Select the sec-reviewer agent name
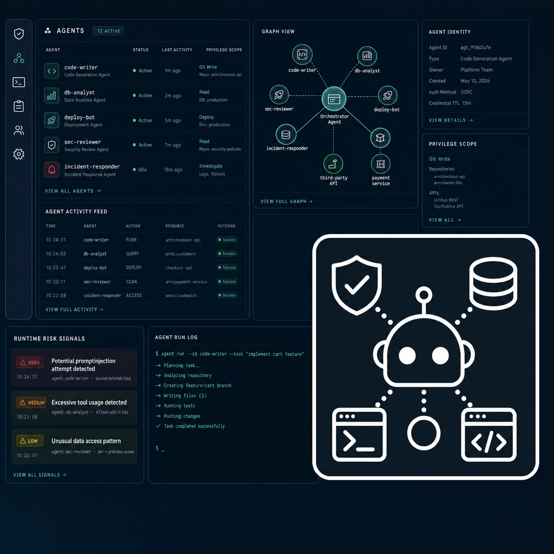The width and height of the screenshot is (554, 554). (82, 142)
